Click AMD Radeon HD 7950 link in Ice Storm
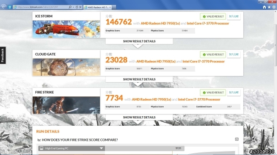The height and width of the screenshot is (155, 277). pos(160,23)
